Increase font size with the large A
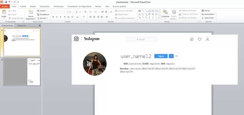The height and width of the screenshot is (115, 244). point(77,12)
